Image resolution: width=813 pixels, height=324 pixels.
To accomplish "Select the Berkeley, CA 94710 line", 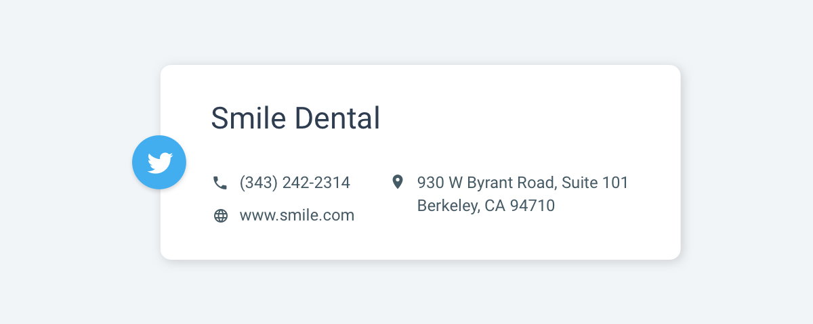I will click(486, 206).
